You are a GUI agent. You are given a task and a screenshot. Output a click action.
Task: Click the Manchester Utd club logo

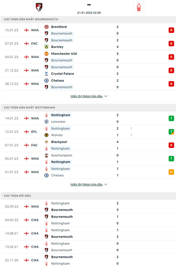47,54
